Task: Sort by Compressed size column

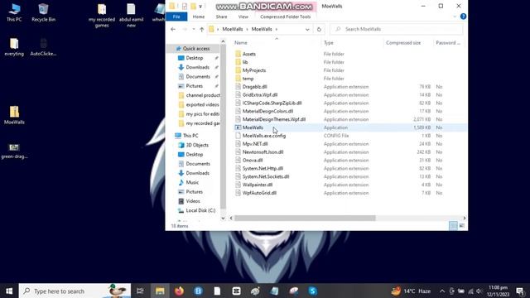Action: 403,43
